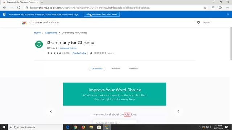Screen dimensions: 232x130
Task: Allow extensions from other stores
Action: point(102,14)
